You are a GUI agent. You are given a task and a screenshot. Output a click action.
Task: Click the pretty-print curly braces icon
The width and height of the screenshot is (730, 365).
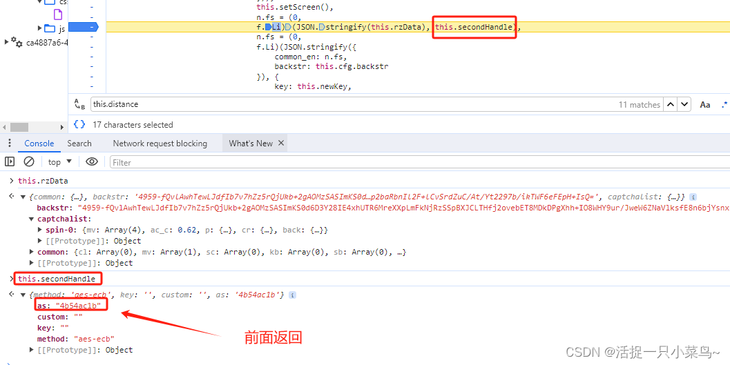79,124
